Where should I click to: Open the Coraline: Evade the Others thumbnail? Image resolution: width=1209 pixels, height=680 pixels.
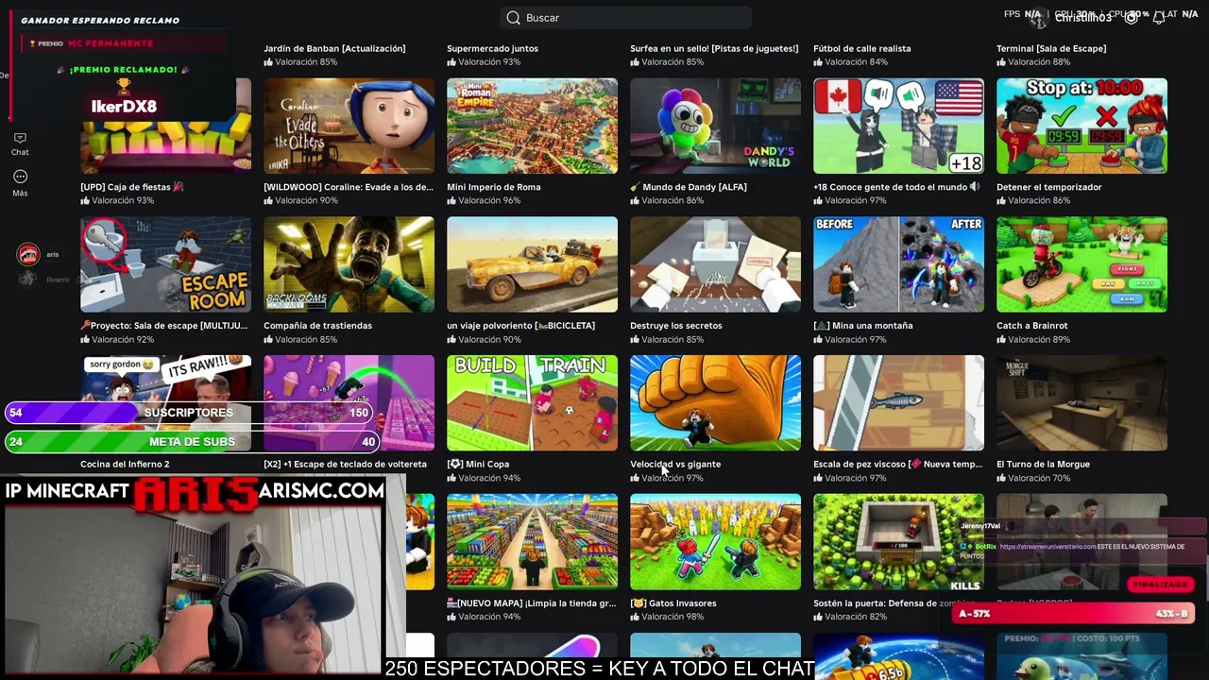click(349, 127)
